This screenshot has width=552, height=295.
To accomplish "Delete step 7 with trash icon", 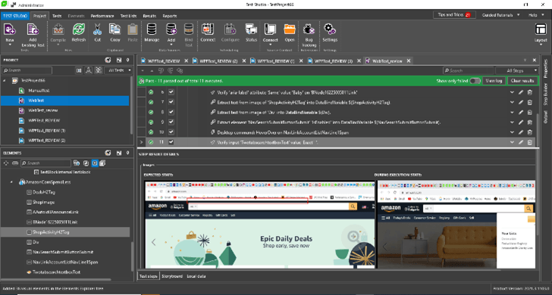I will [530, 102].
